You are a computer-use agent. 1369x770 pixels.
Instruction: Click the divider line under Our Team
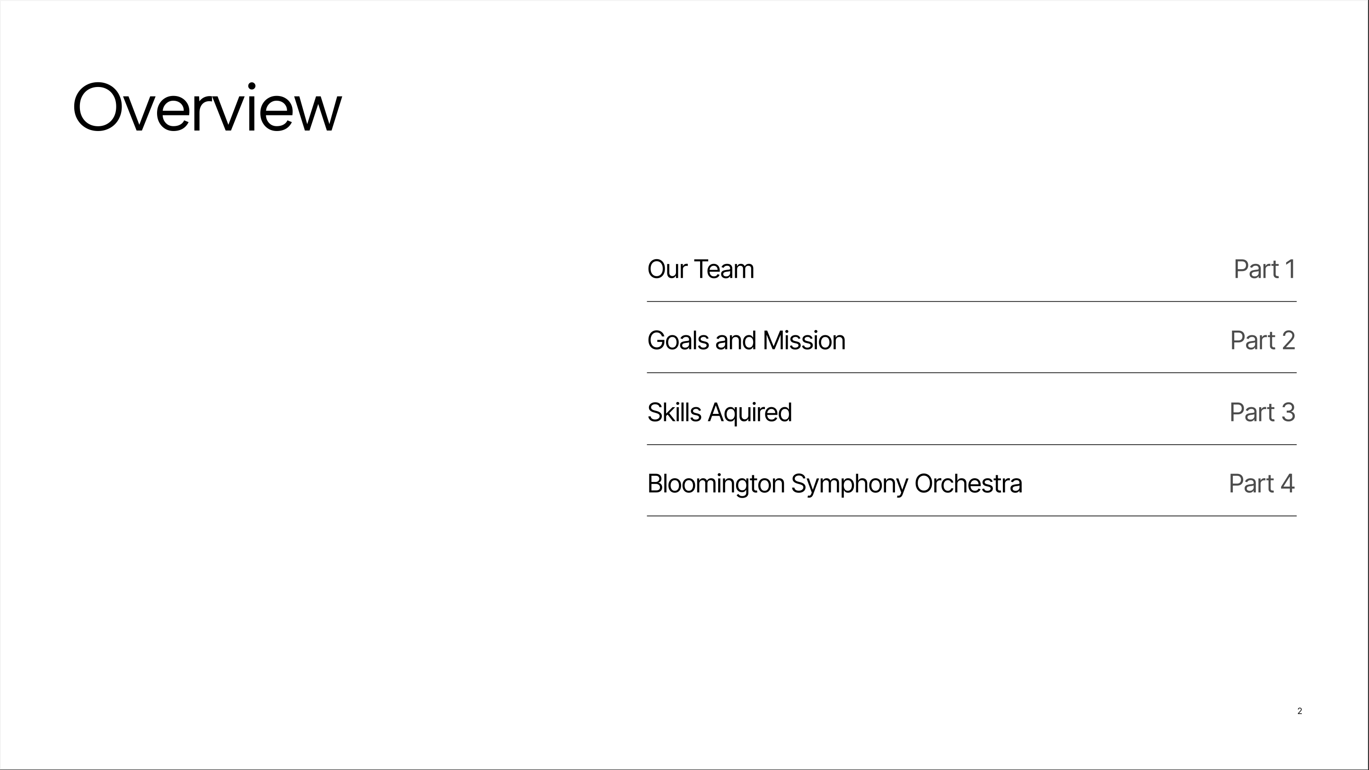972,301
